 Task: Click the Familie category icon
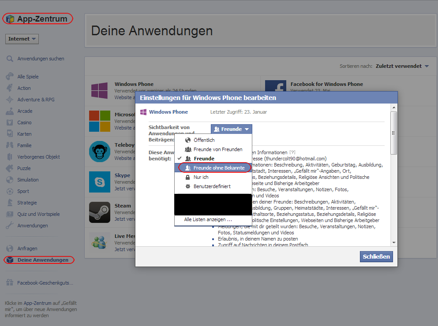pos(10,145)
